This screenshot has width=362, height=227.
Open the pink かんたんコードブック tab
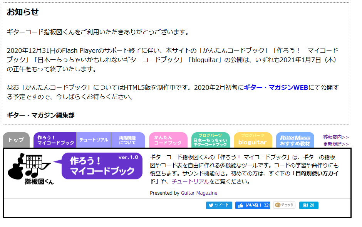(x=168, y=140)
